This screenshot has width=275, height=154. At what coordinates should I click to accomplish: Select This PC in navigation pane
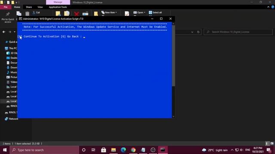(11, 48)
